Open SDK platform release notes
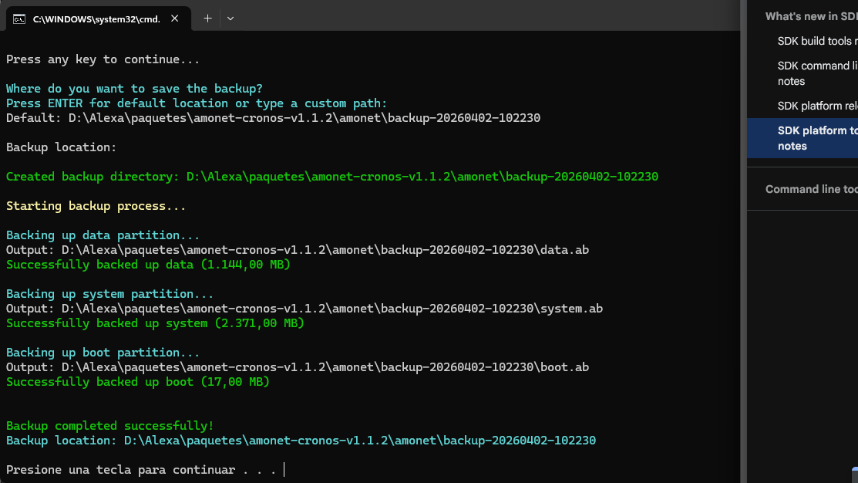 click(x=816, y=106)
